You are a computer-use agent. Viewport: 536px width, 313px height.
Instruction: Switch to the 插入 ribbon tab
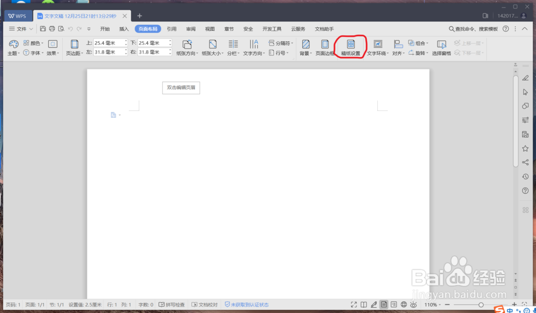pos(124,29)
